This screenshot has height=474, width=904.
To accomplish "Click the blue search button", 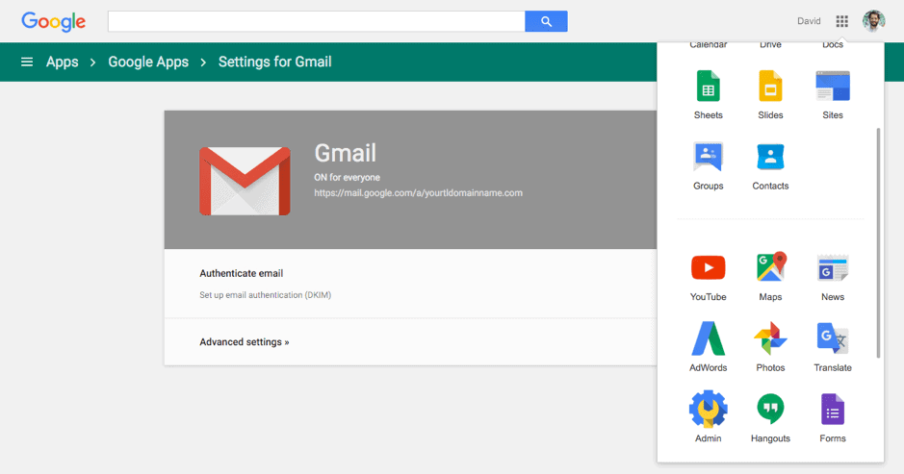I will click(x=546, y=21).
